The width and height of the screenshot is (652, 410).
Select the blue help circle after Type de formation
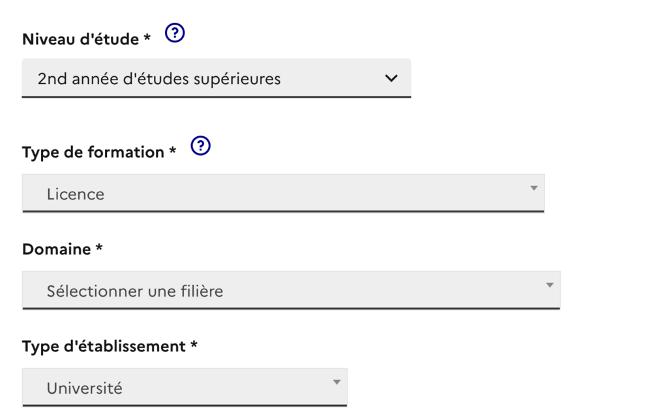[x=200, y=146]
